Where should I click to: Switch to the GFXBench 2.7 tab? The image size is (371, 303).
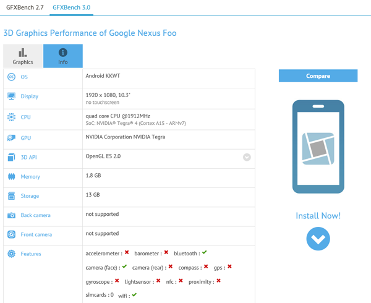coord(25,7)
